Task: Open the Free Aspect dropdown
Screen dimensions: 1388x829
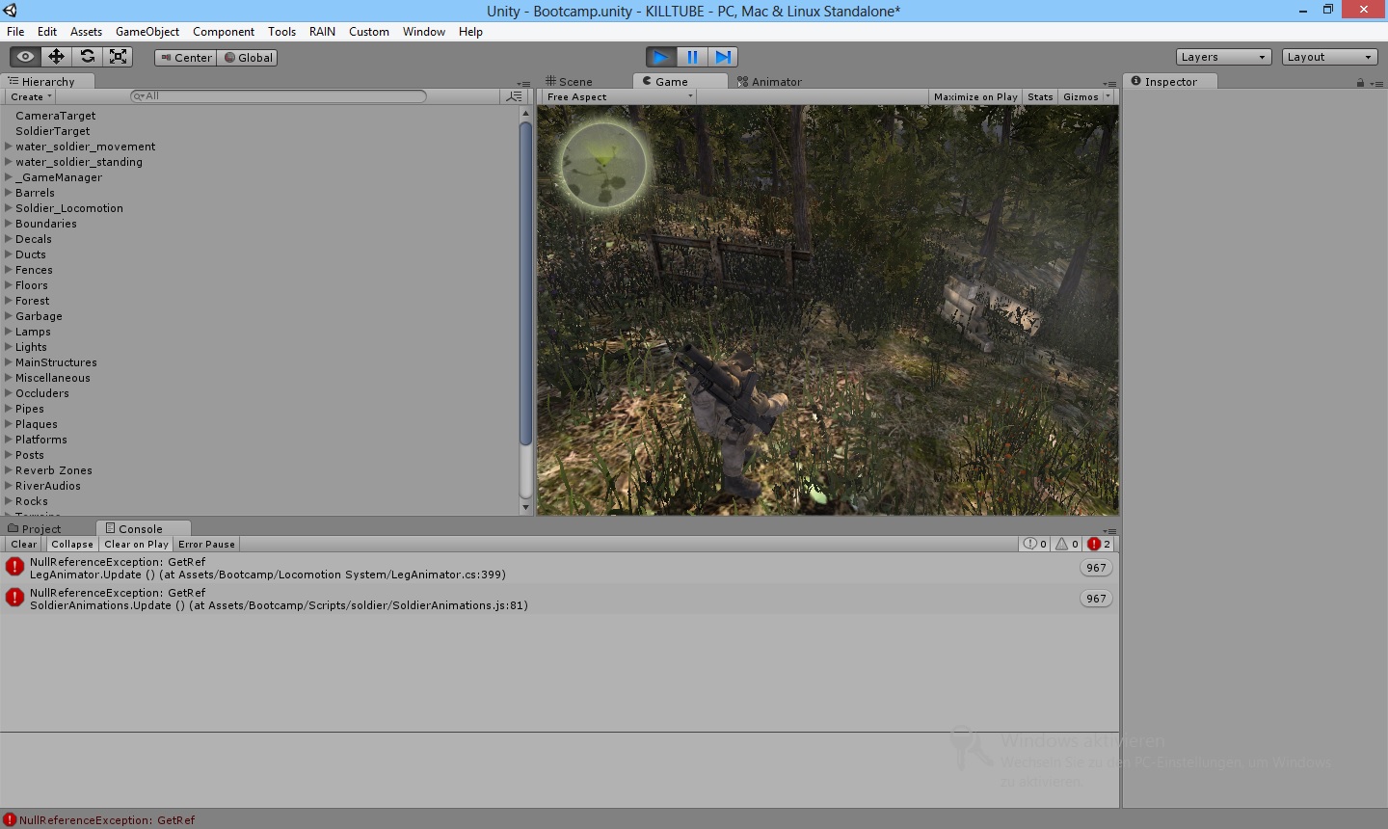Action: pos(618,97)
